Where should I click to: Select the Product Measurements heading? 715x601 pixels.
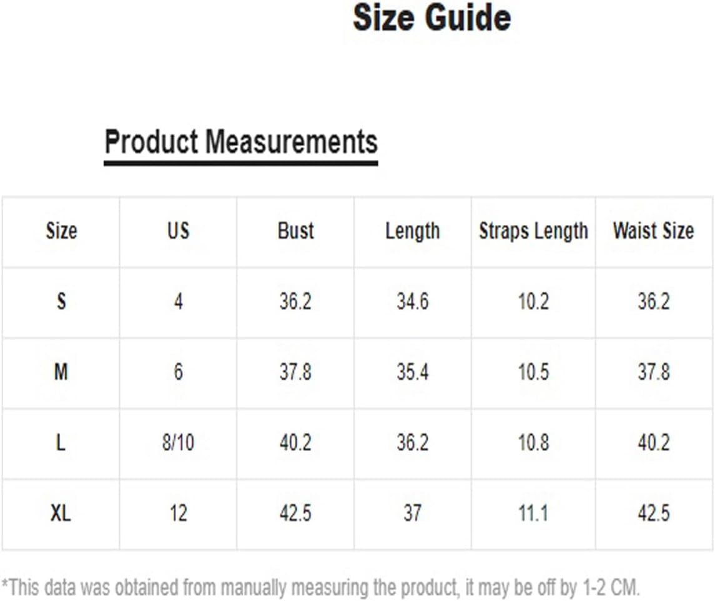click(x=241, y=142)
